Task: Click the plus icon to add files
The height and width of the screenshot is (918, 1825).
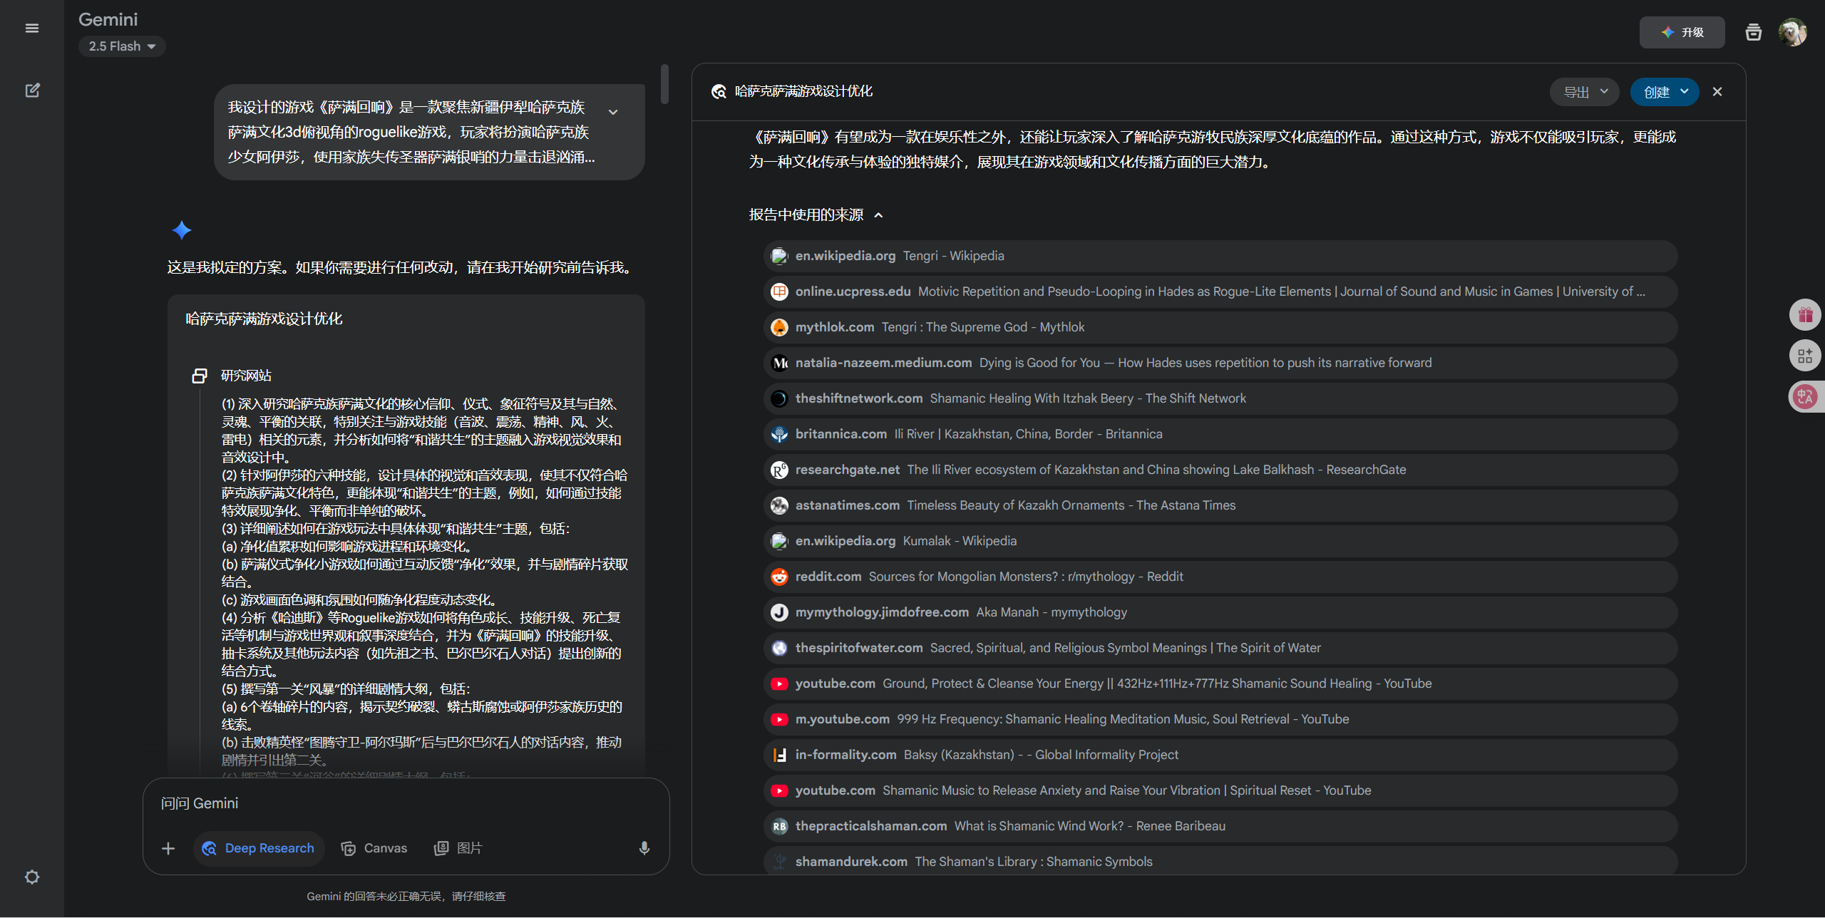Action: click(x=168, y=848)
